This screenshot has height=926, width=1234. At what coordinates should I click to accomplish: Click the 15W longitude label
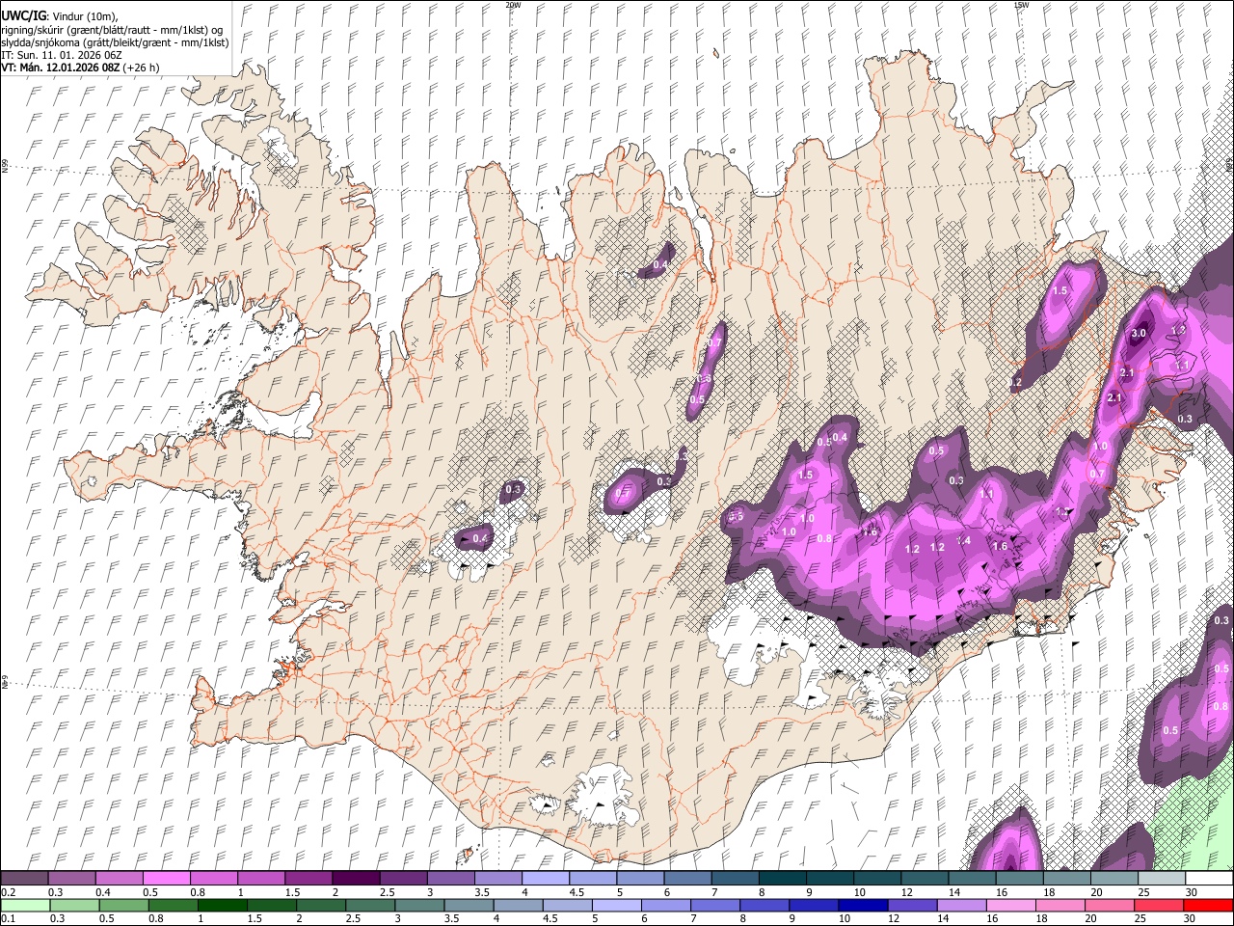(x=1021, y=5)
